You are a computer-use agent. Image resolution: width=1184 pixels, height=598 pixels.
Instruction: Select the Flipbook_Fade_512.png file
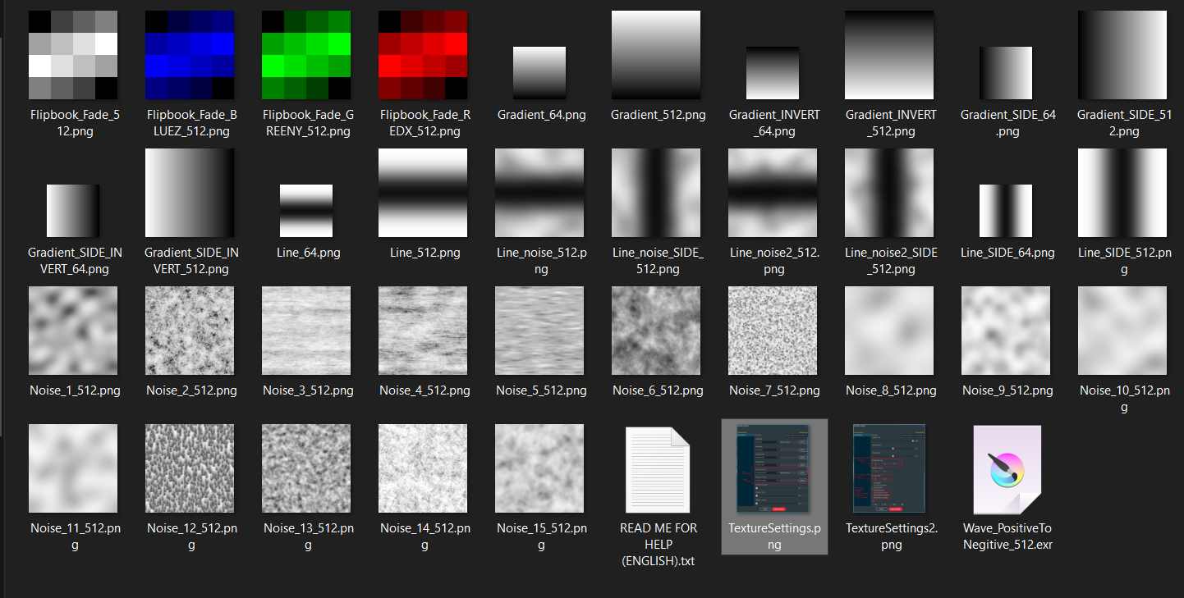pyautogui.click(x=73, y=55)
